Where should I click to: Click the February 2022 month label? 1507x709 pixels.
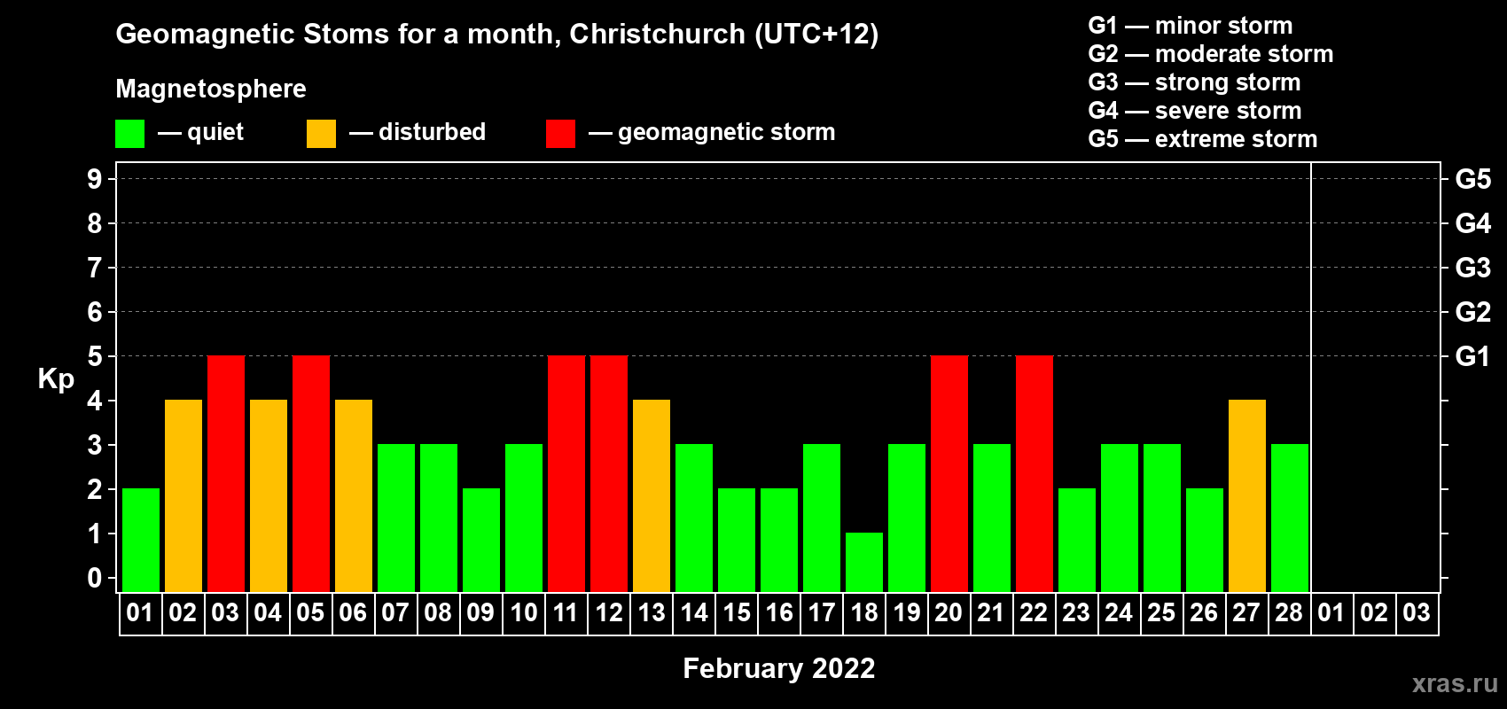tap(779, 668)
